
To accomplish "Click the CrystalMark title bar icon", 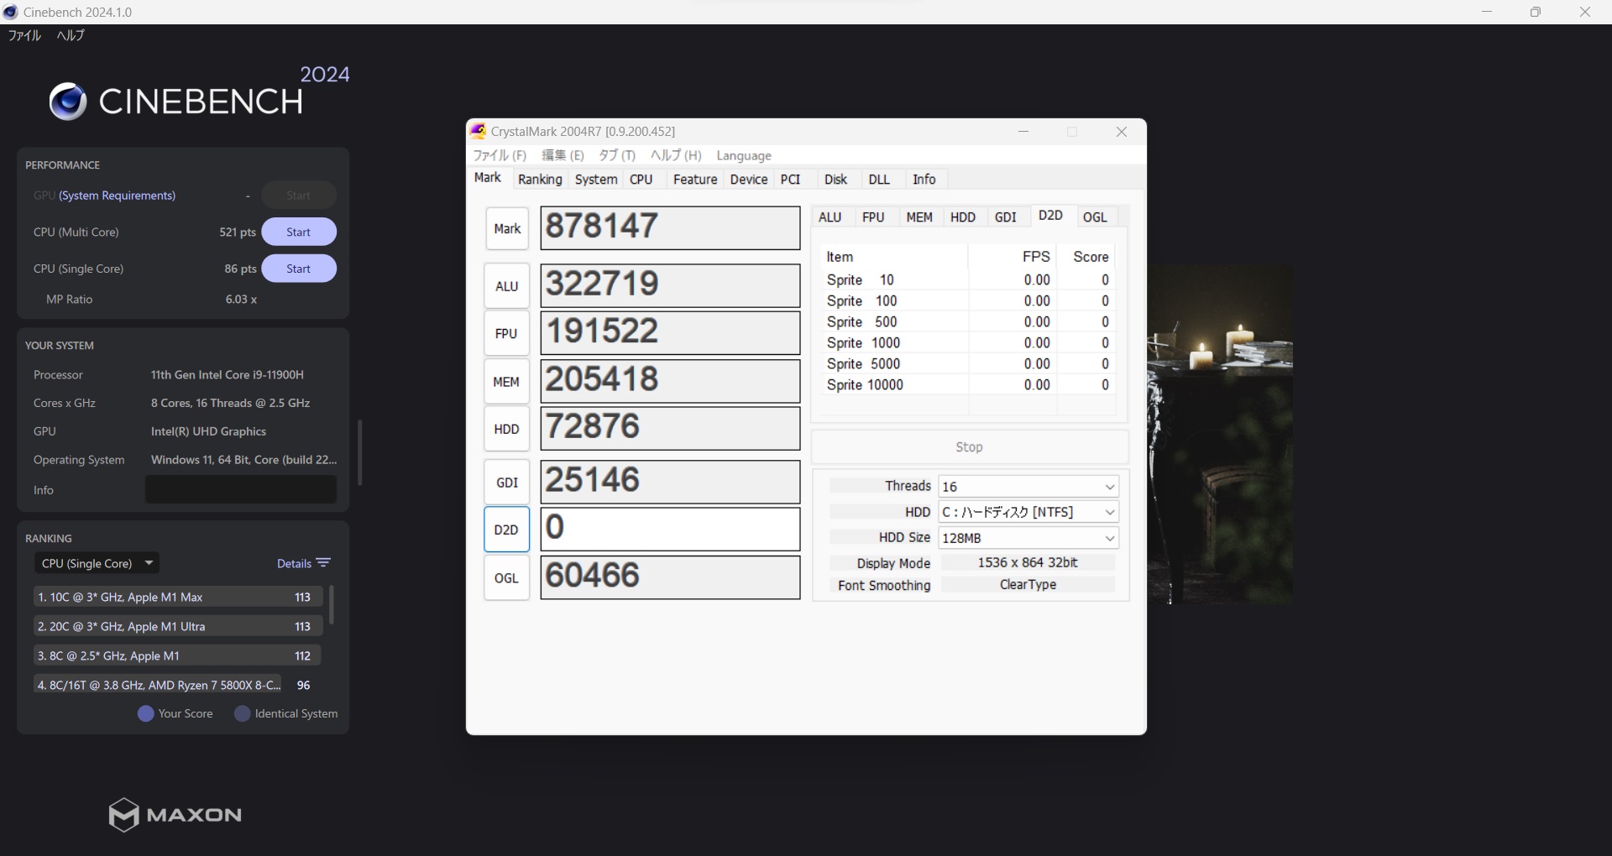I will (x=478, y=131).
